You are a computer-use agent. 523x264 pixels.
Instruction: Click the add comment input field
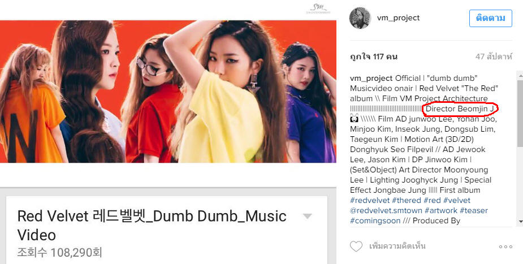(397, 246)
